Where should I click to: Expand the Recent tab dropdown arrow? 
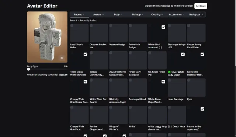[x=83, y=15]
